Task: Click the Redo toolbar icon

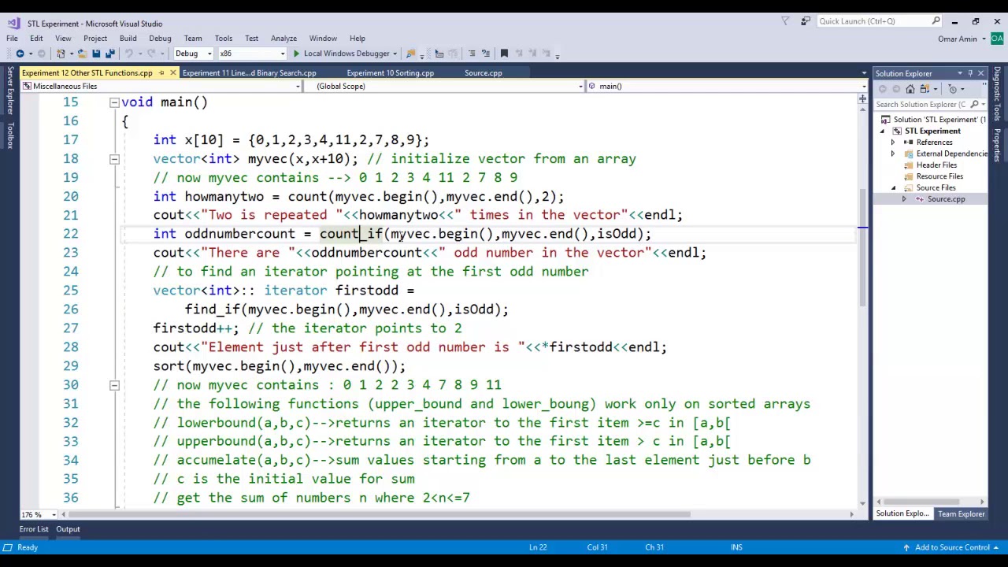Action: (x=150, y=54)
